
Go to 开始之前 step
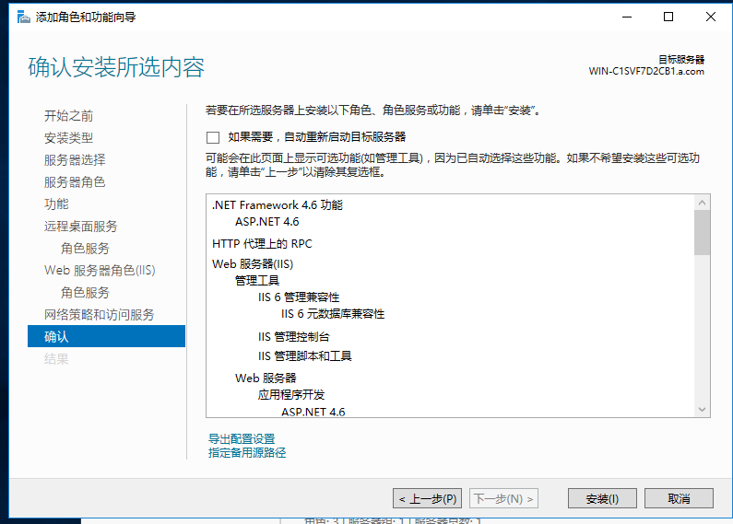click(69, 116)
